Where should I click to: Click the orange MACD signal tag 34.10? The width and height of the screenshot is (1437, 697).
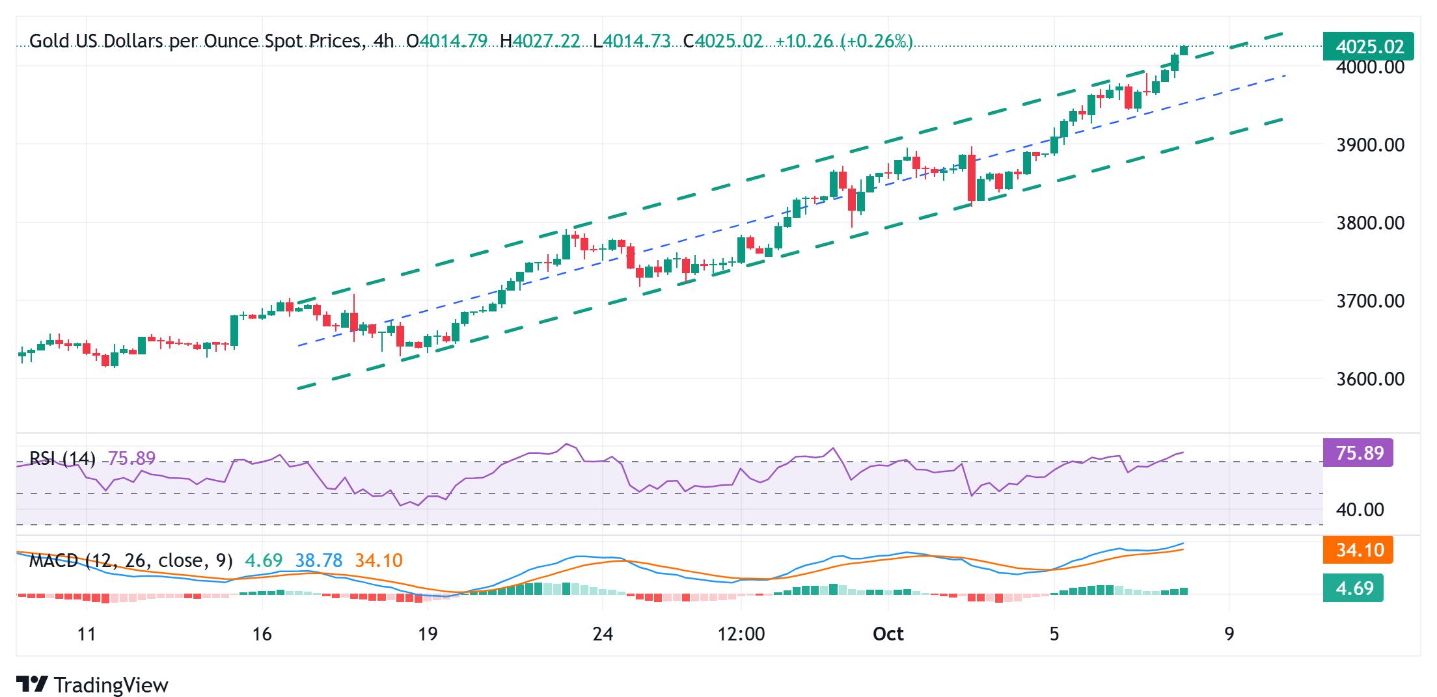1358,550
